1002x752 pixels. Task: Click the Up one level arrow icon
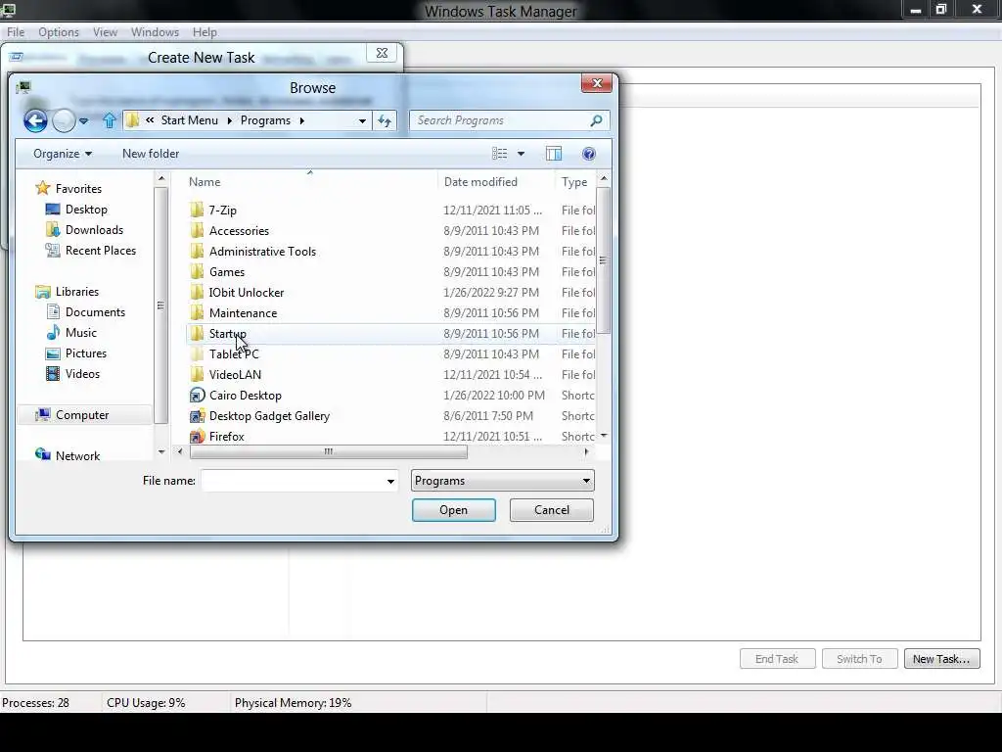point(110,120)
